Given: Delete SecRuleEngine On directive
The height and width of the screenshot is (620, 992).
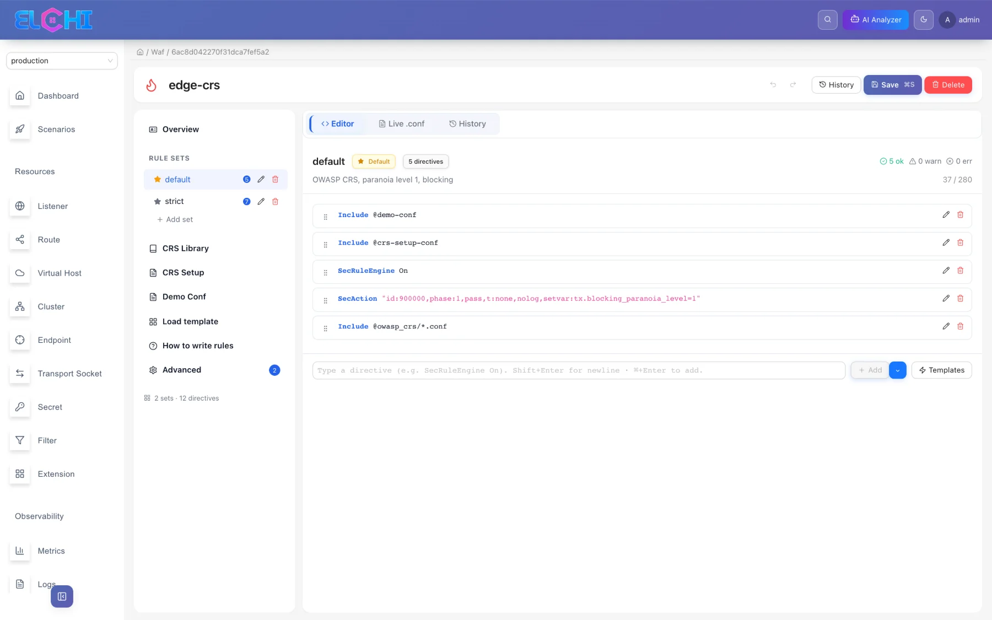Looking at the screenshot, I should 960,271.
